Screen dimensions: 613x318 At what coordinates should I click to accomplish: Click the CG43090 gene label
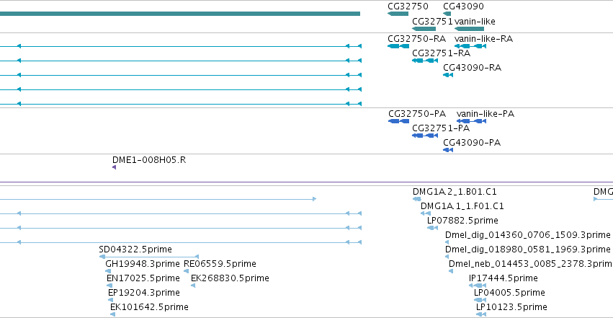(x=463, y=6)
